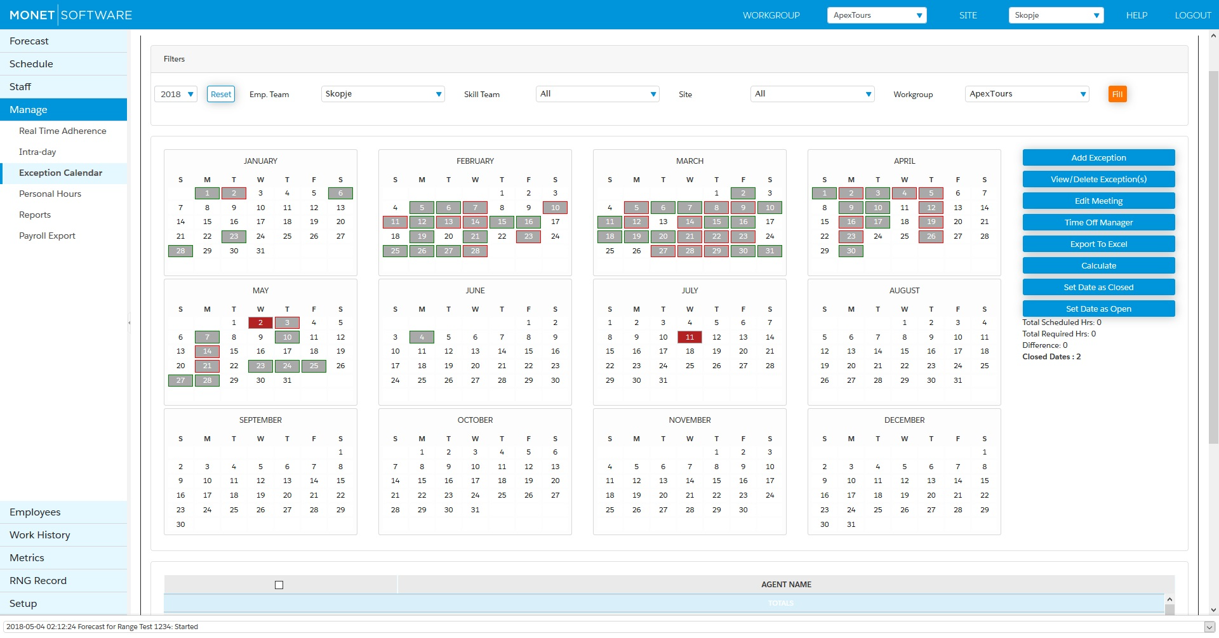Open the ApexTours workgroup dropdown in header
The height and width of the screenshot is (638, 1219).
[x=877, y=15]
